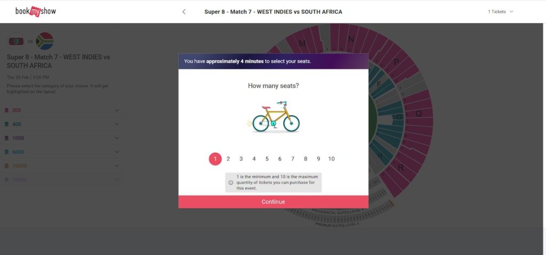Pick 10 seats quantity
This screenshot has width=546, height=255.
coord(332,159)
